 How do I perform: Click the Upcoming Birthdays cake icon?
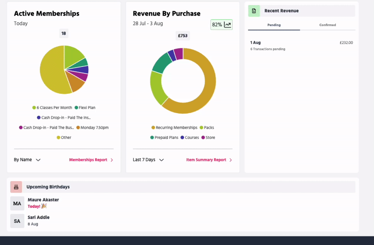[x=16, y=187]
